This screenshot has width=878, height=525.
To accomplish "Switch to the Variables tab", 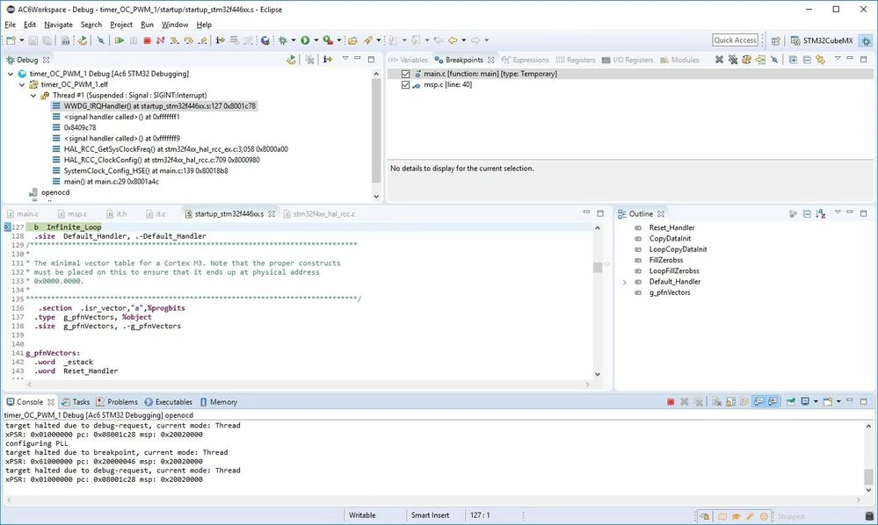I will point(408,60).
